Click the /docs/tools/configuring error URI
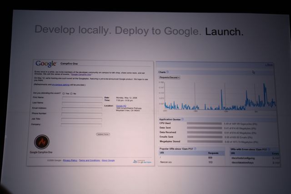 pos(243,158)
